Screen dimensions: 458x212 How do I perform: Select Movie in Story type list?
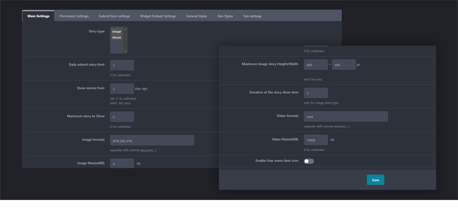(x=117, y=37)
